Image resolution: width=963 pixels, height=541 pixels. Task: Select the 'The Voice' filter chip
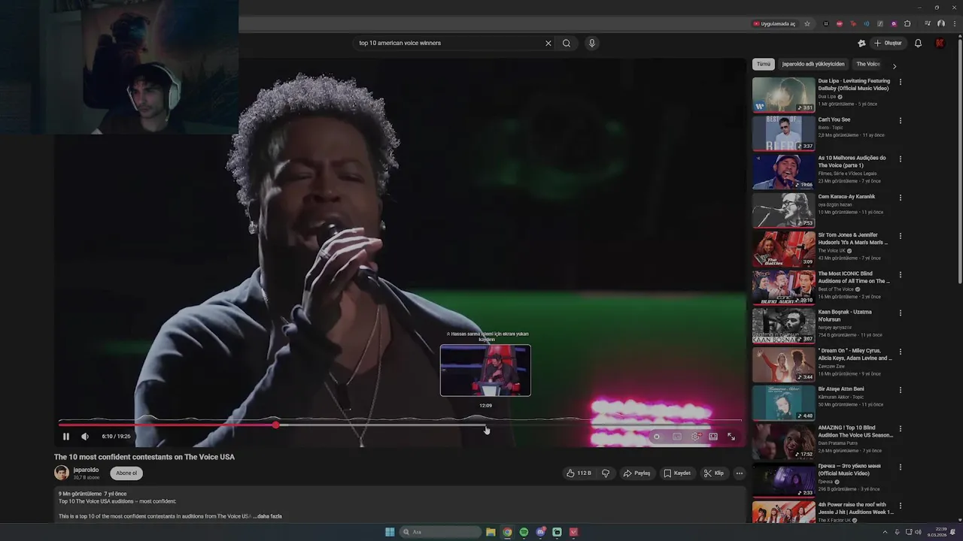868,64
